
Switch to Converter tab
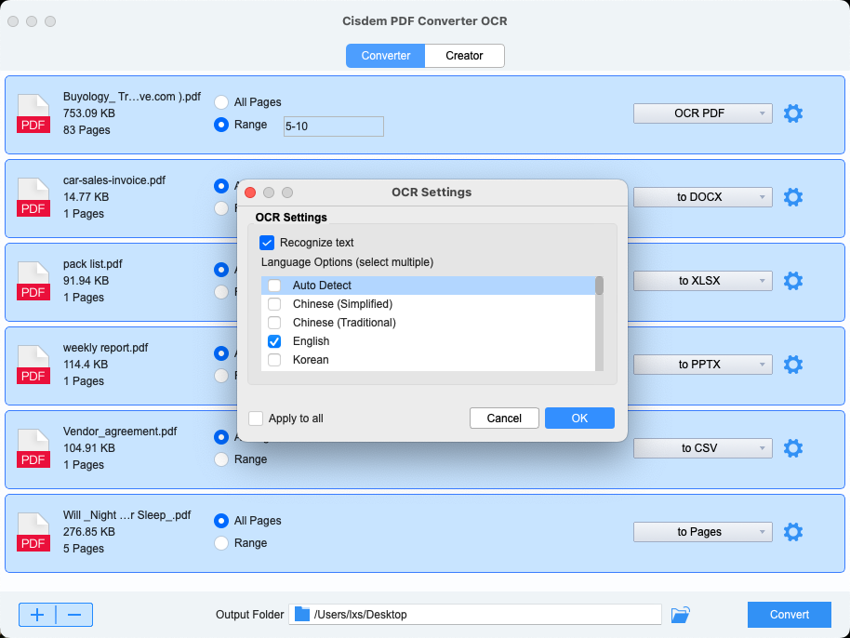point(385,56)
